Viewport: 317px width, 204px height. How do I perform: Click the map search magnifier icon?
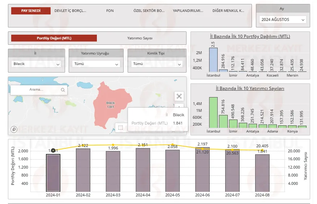(63, 90)
